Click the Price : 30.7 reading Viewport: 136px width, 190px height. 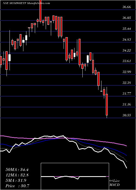coord(18,186)
